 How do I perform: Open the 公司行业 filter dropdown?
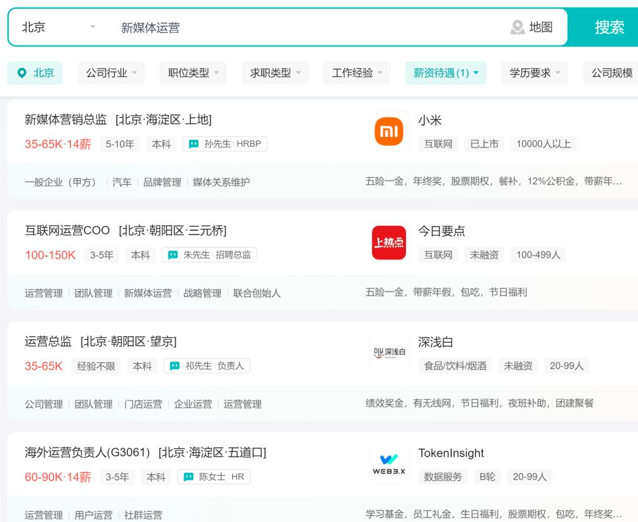pyautogui.click(x=111, y=73)
